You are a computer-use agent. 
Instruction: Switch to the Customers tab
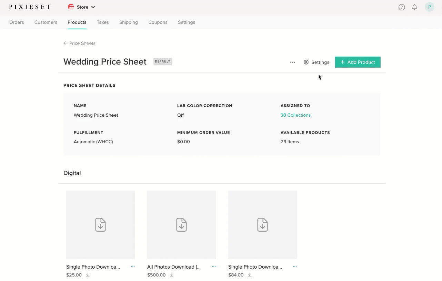click(x=46, y=22)
